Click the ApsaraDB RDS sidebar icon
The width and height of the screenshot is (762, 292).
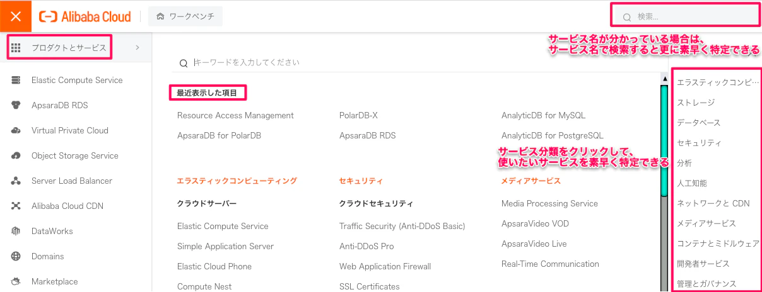pyautogui.click(x=16, y=106)
